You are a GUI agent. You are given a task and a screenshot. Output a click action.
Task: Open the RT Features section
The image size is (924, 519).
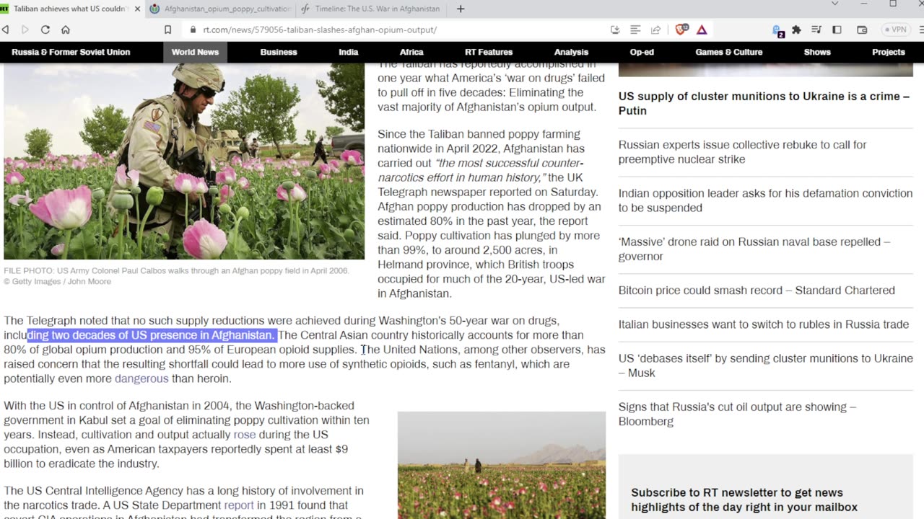pos(489,52)
